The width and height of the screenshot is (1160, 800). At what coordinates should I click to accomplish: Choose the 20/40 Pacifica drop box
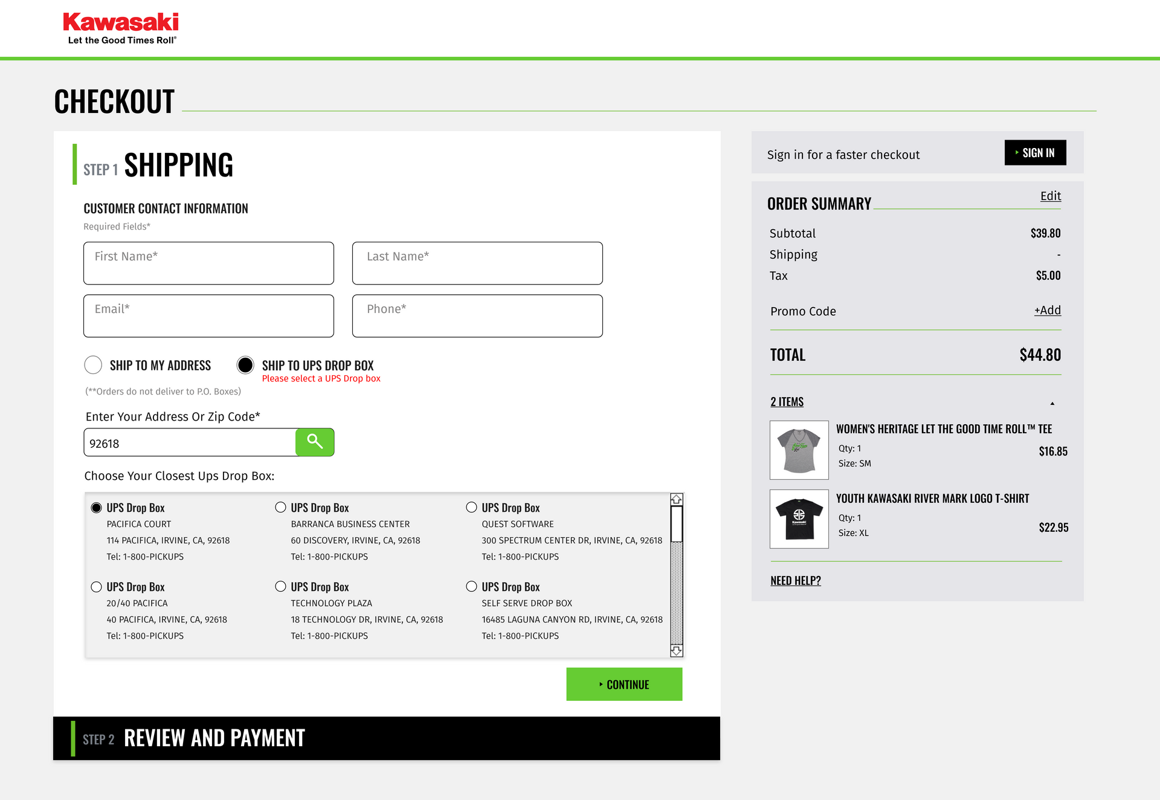(x=97, y=587)
